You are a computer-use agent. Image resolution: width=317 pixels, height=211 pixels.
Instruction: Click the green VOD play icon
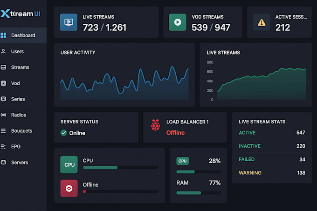tap(178, 22)
